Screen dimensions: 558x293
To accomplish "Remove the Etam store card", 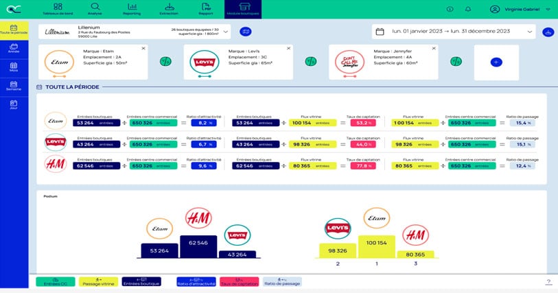I will pos(143,48).
